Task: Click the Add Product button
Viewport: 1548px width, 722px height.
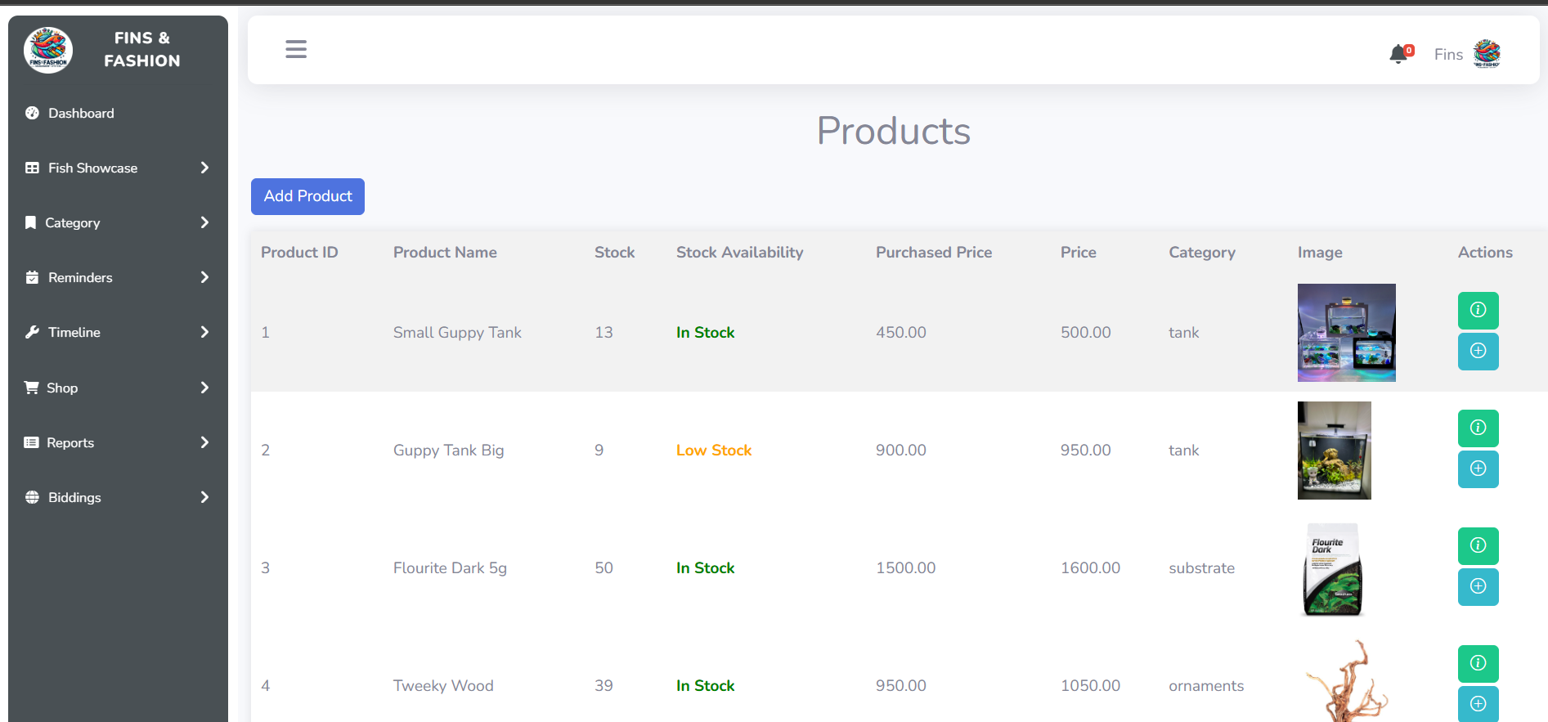Action: 307,196
